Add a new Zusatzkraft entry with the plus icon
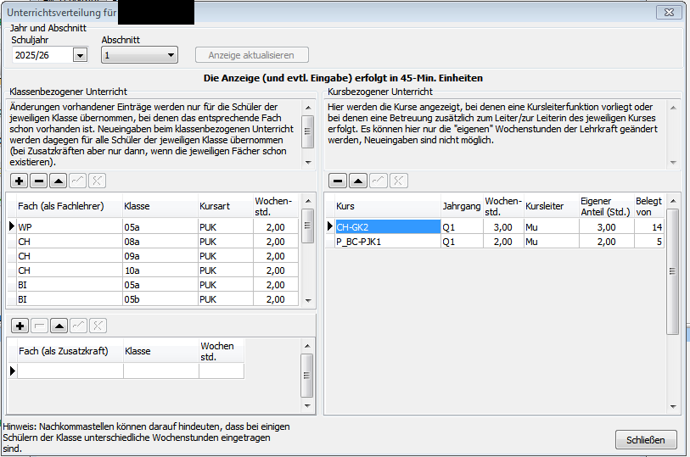Viewport: 690px width, 457px height. coord(19,326)
